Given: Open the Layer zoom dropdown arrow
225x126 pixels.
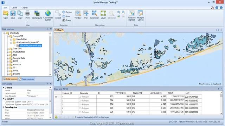Looking at the screenshot, I should click(103, 22).
